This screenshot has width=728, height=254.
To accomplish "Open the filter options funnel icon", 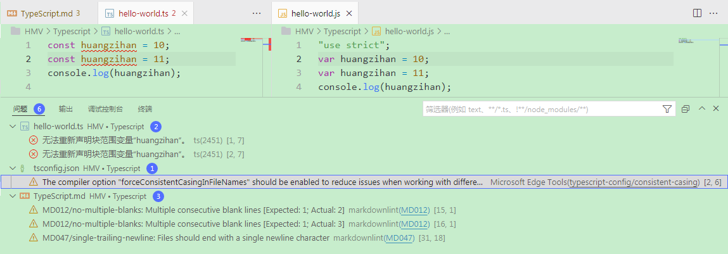I will coord(667,109).
